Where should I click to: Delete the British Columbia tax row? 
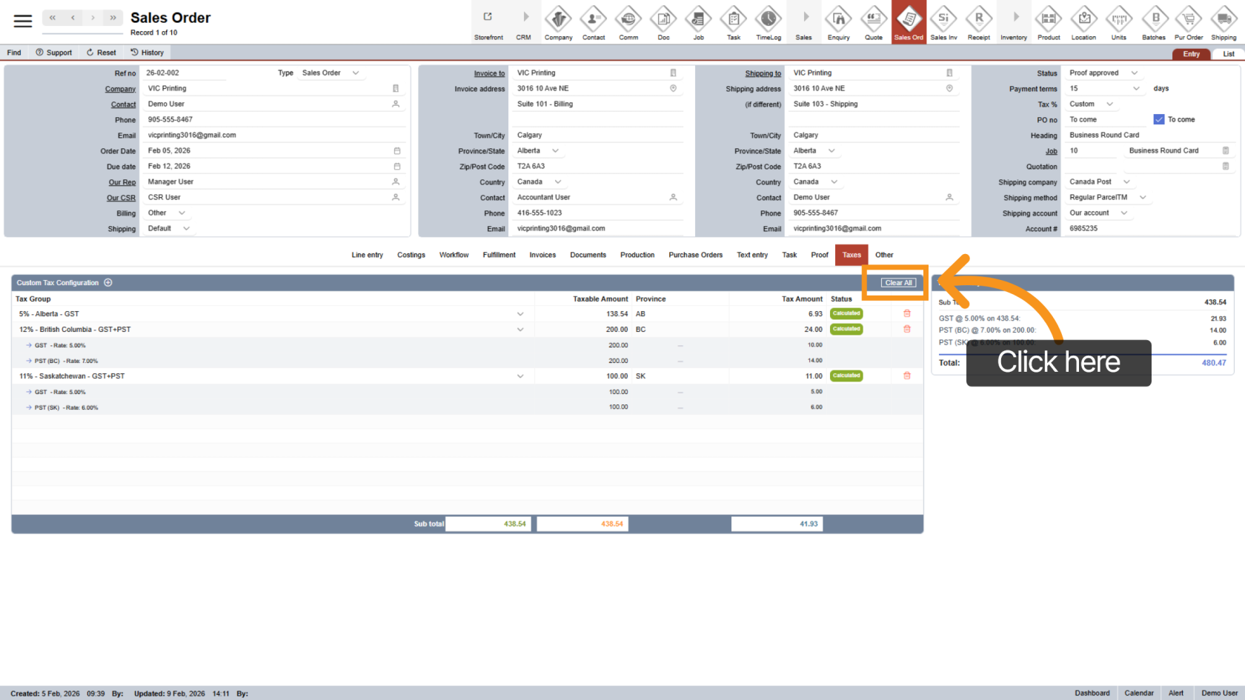pyautogui.click(x=906, y=329)
